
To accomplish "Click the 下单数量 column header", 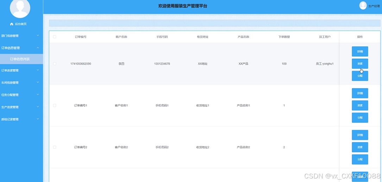I will click(x=284, y=37).
